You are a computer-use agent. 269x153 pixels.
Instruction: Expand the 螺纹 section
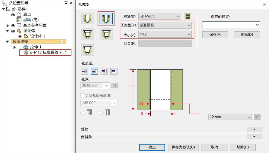click(254, 129)
